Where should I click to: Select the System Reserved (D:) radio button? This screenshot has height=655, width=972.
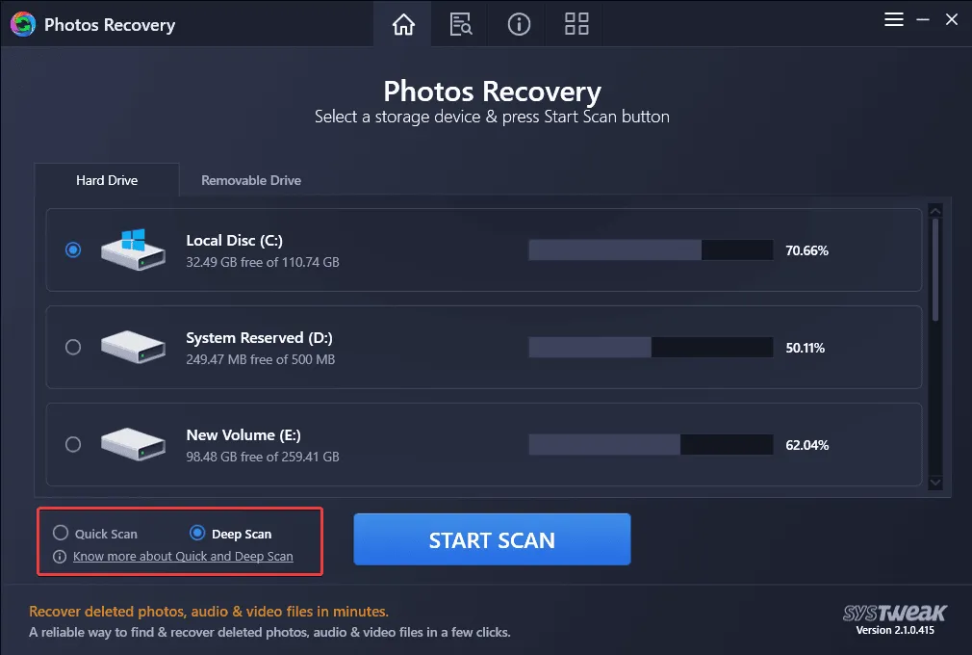[73, 347]
